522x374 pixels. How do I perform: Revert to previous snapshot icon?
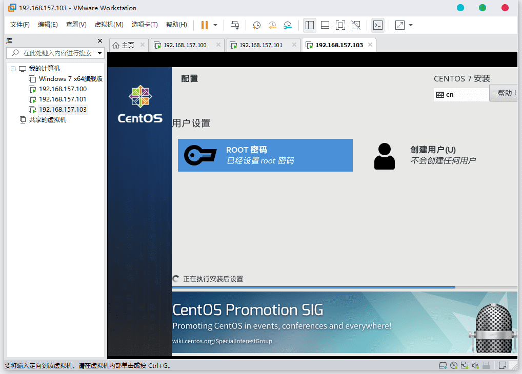[x=272, y=25]
